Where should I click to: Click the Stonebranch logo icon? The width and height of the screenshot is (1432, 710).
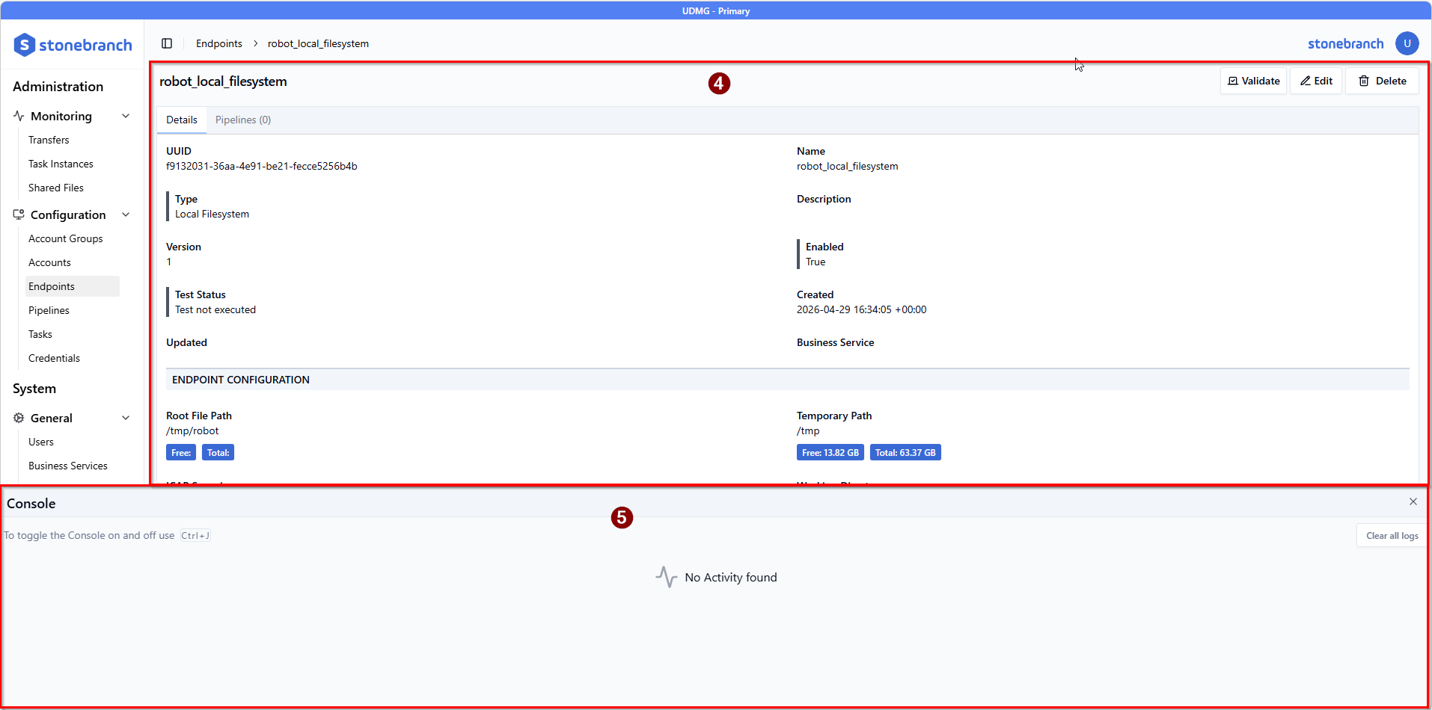tap(25, 45)
